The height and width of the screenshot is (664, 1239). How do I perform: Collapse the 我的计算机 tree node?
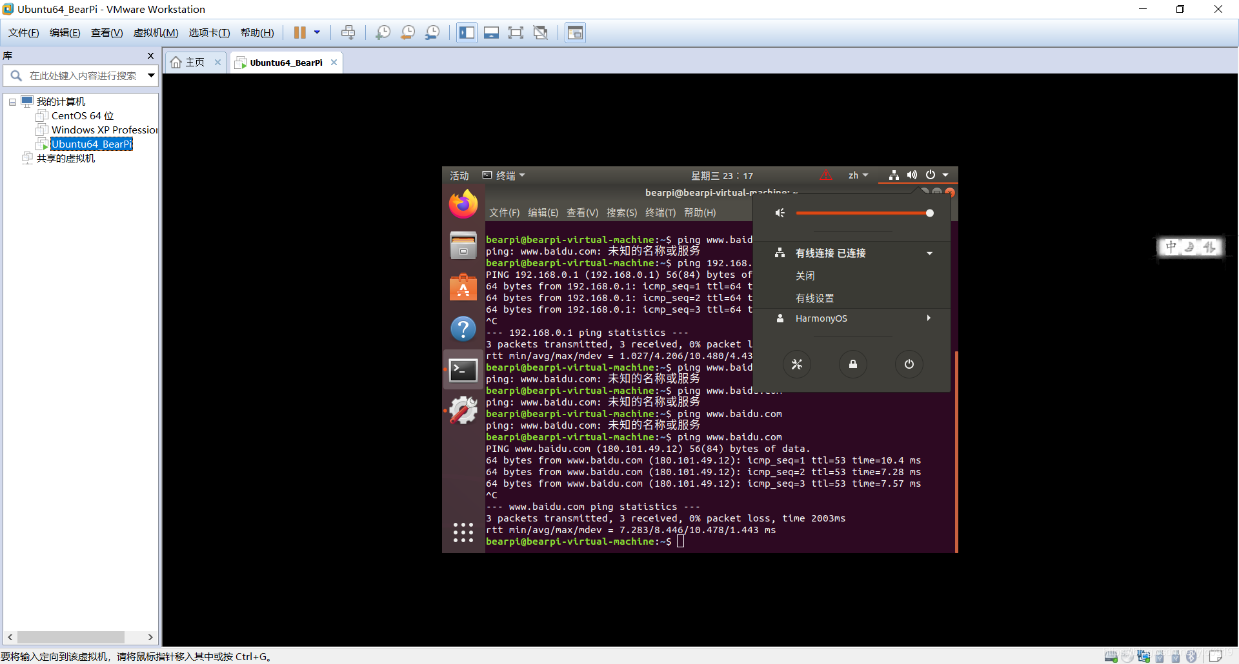pyautogui.click(x=12, y=102)
